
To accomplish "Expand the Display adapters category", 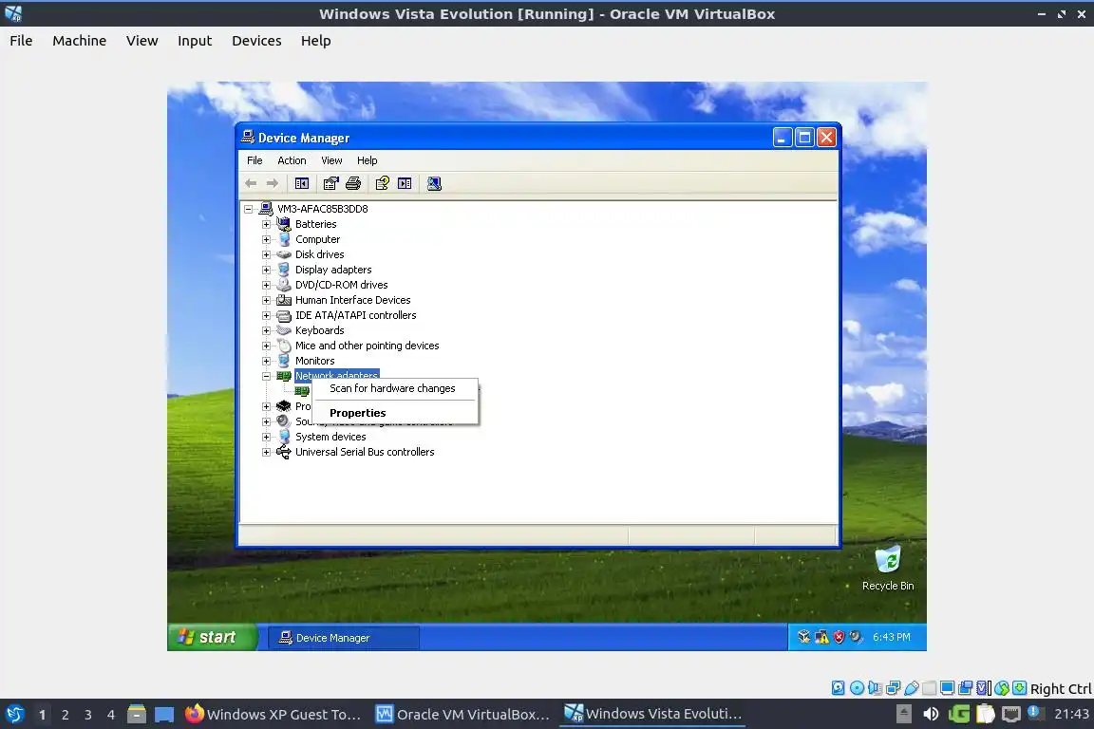I will coord(266,270).
